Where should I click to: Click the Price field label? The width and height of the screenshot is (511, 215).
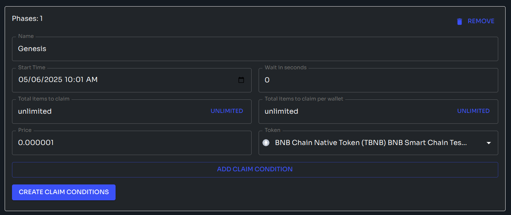coord(25,130)
